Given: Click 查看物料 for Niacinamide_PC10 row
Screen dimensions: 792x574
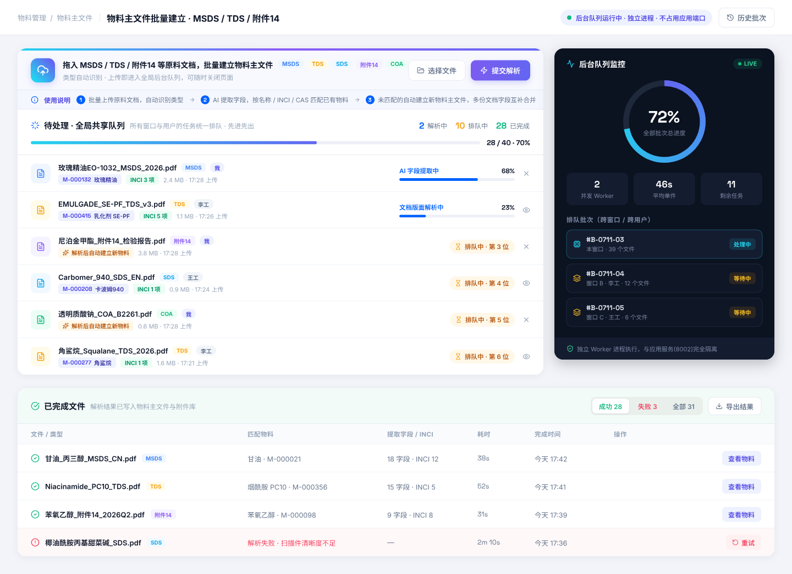Looking at the screenshot, I should (x=741, y=487).
